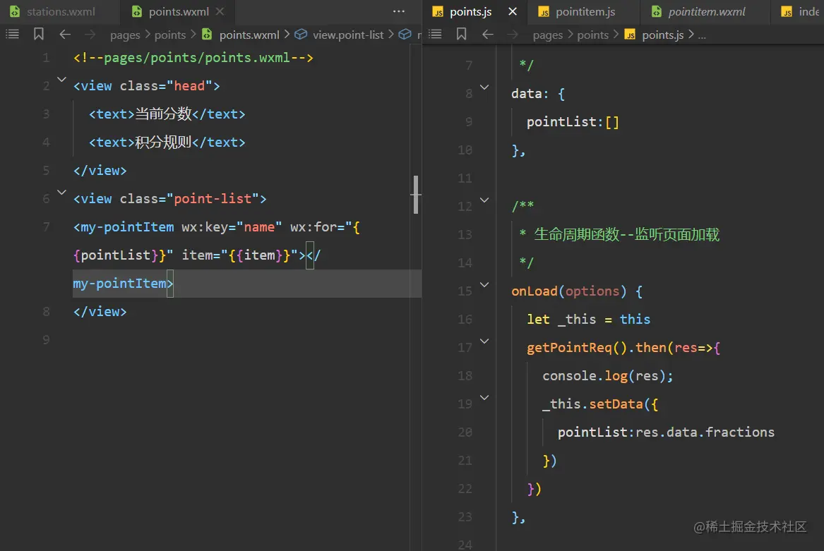The image size is (824, 551).
Task: Collapse the view class point-list block
Action: click(61, 193)
